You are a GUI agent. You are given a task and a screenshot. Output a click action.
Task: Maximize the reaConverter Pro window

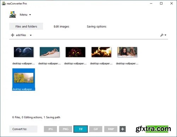[161, 4]
